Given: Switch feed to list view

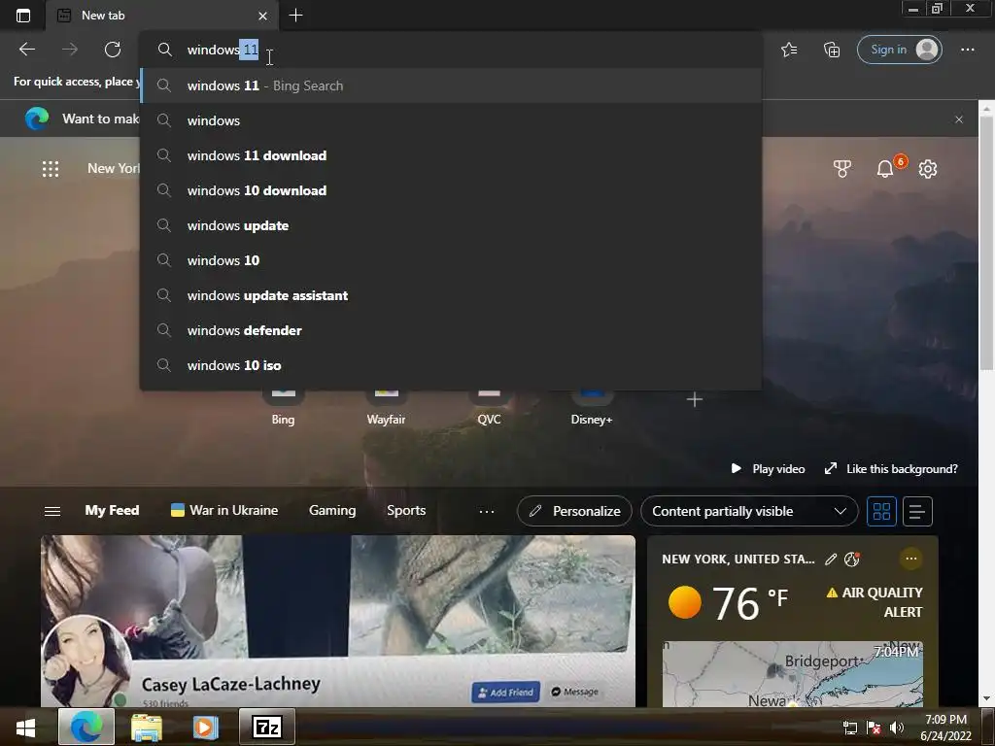Looking at the screenshot, I should click(x=917, y=511).
